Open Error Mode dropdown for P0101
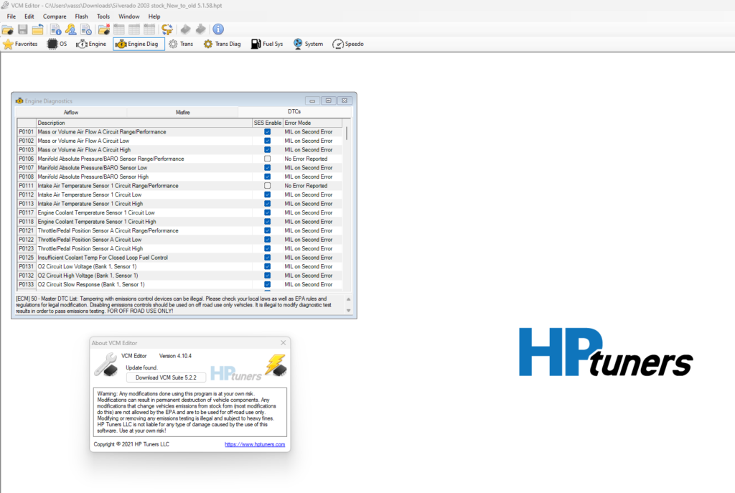Screen dimensions: 735x493 pyautogui.click(x=312, y=132)
